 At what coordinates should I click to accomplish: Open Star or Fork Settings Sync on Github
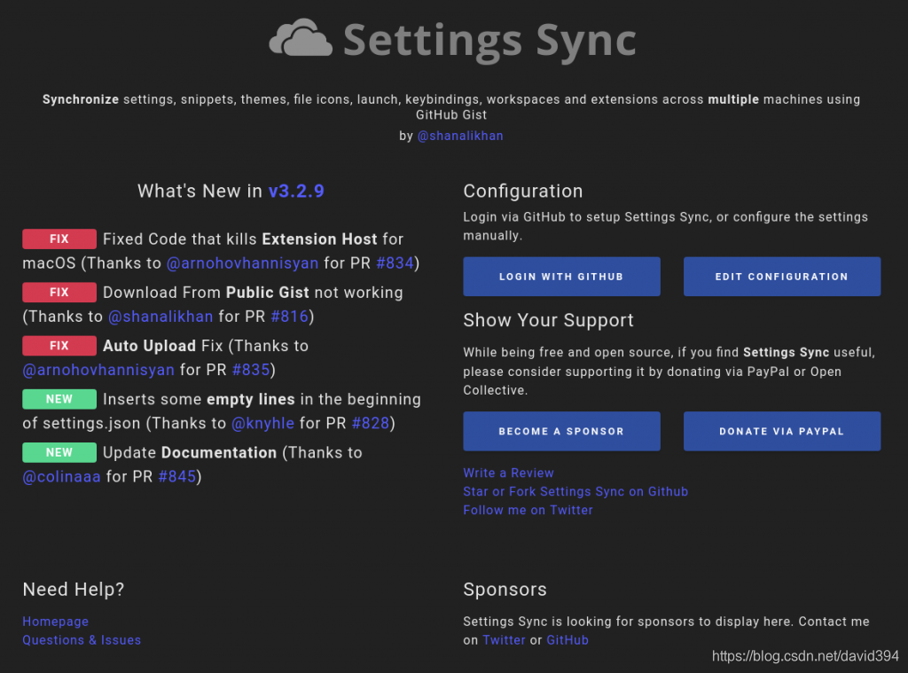(575, 491)
